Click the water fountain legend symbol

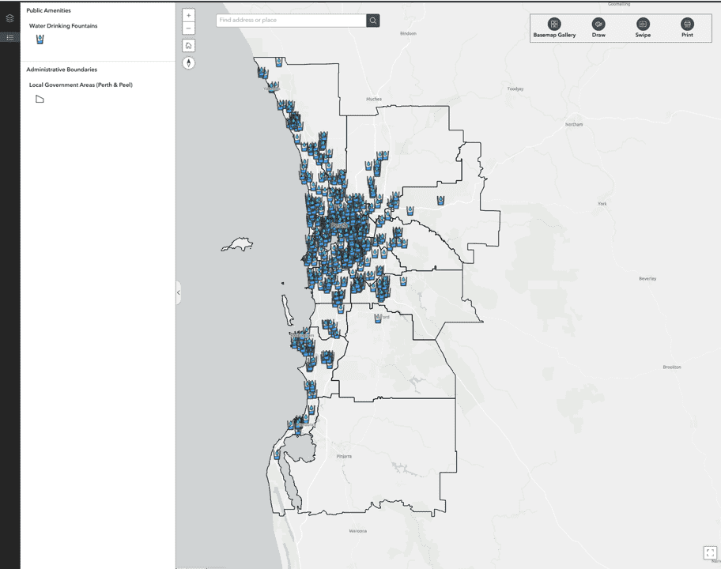point(40,40)
